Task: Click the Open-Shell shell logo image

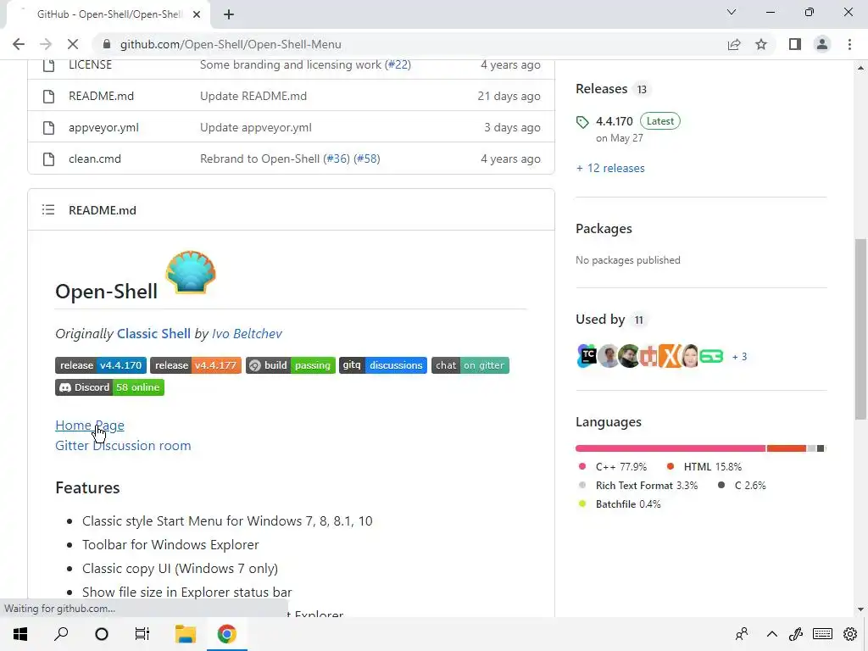Action: (191, 272)
